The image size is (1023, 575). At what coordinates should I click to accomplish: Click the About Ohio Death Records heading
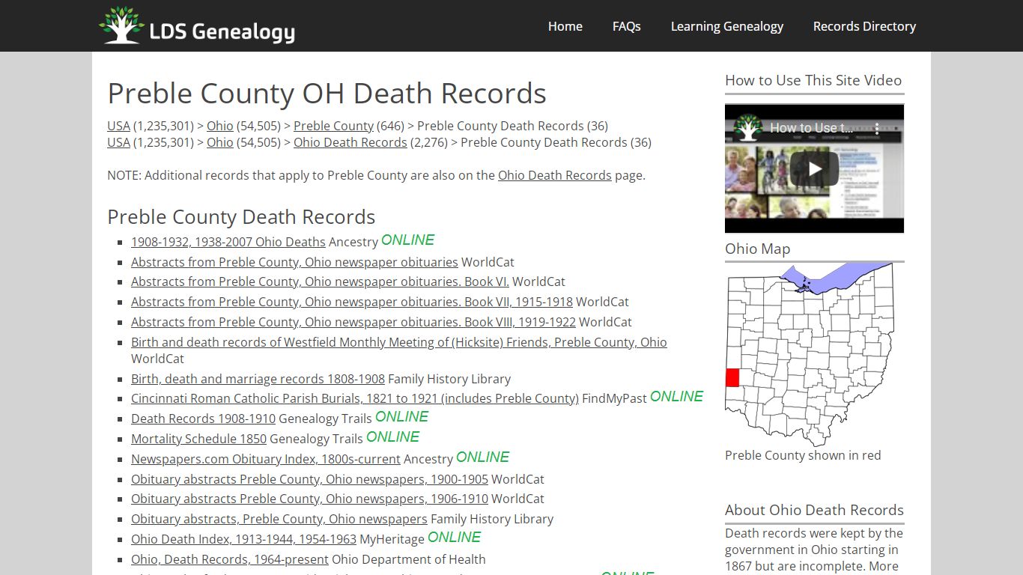coord(814,510)
